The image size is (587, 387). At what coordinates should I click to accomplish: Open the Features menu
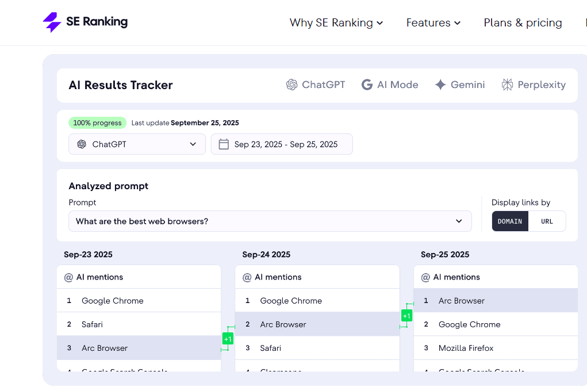433,23
